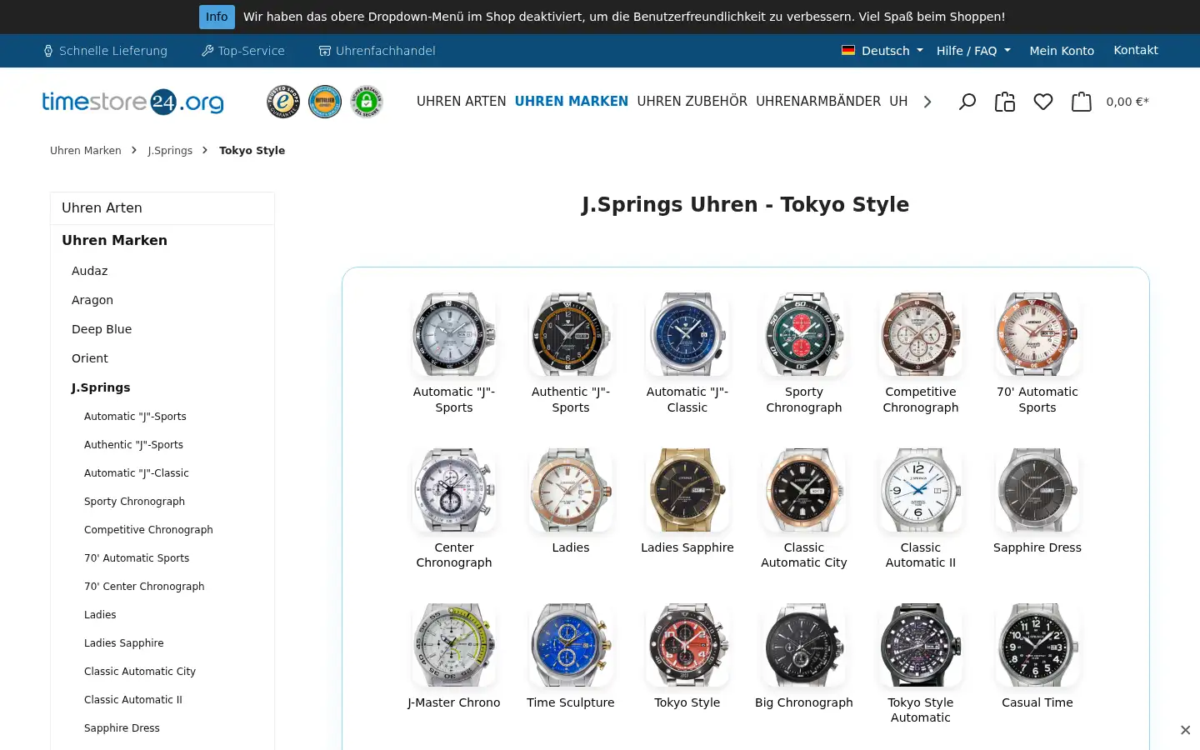The height and width of the screenshot is (750, 1200).
Task: Click Tokyo Style breadcrumb
Action: [252, 151]
